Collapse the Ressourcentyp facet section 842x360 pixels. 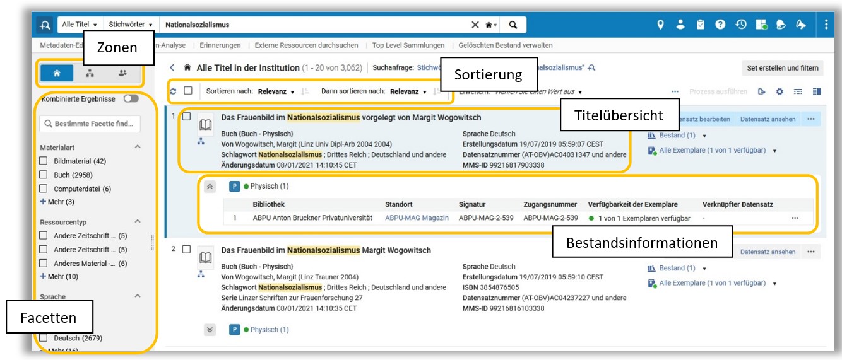pos(138,221)
